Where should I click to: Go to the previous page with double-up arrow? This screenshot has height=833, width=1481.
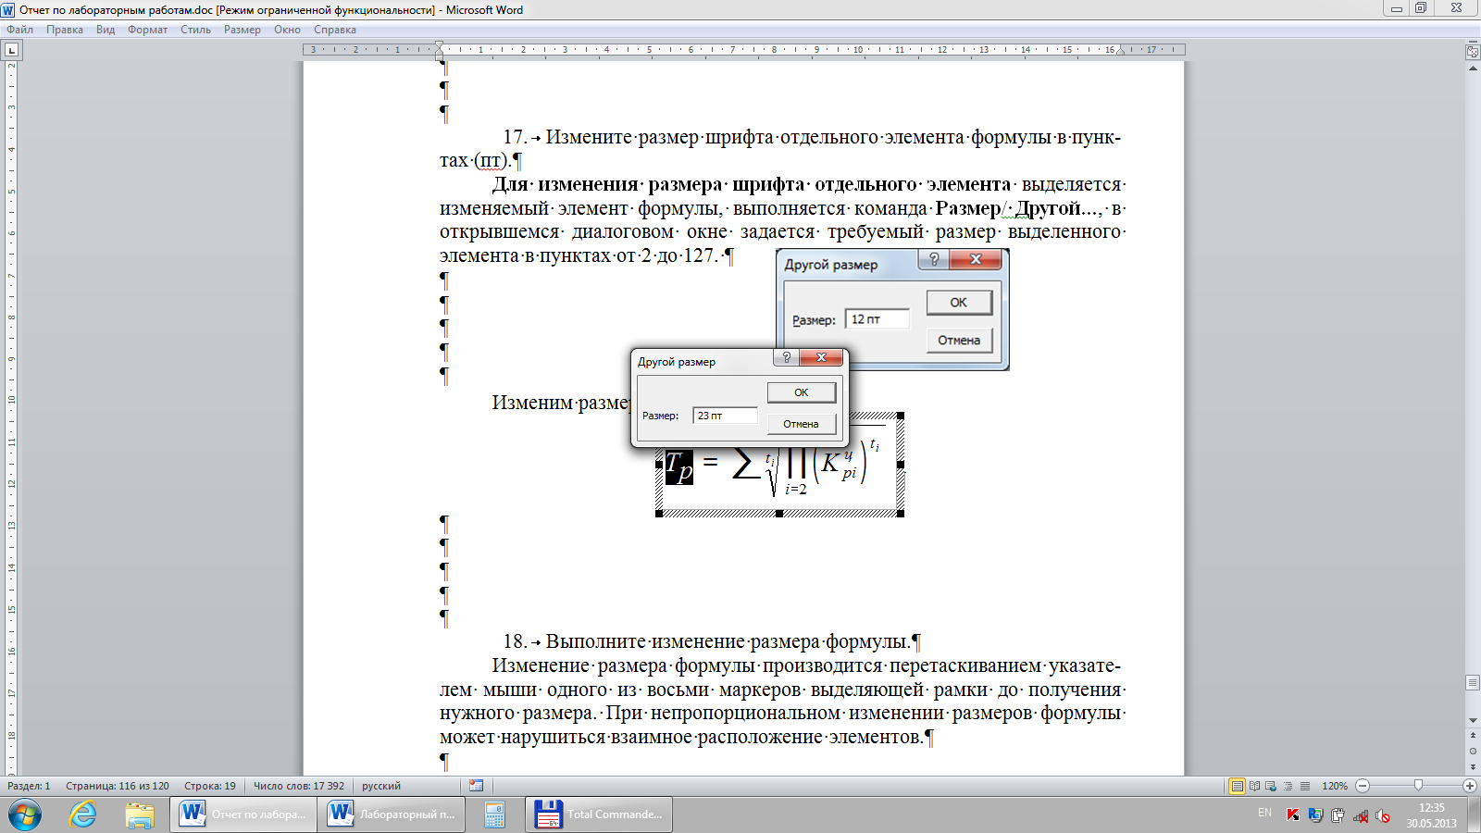coord(1473,736)
